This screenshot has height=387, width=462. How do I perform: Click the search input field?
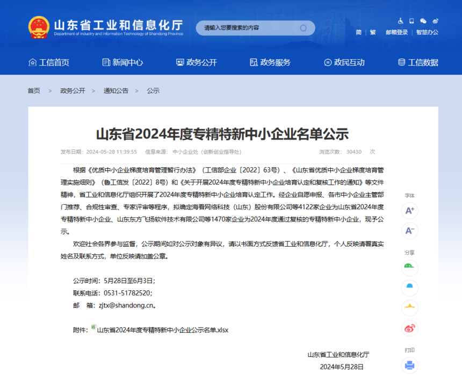247,28
